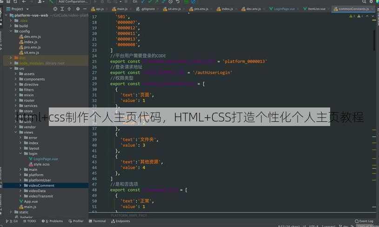Viewport: 379px width, 227px height.
Task: Expand the directive folder
Action: pyautogui.click(x=15, y=84)
